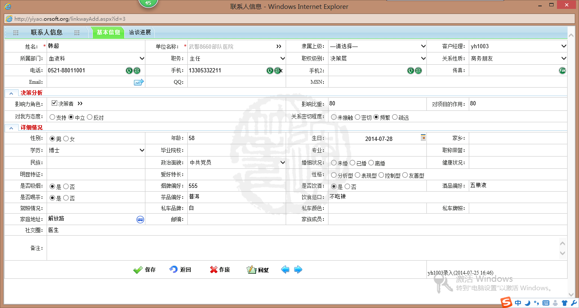
Task: Click the 酒品偏好 field showing 五粮液
Action: pos(518,186)
